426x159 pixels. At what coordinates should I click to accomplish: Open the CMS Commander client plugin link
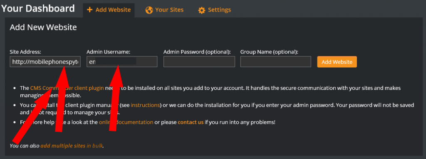(x=67, y=88)
